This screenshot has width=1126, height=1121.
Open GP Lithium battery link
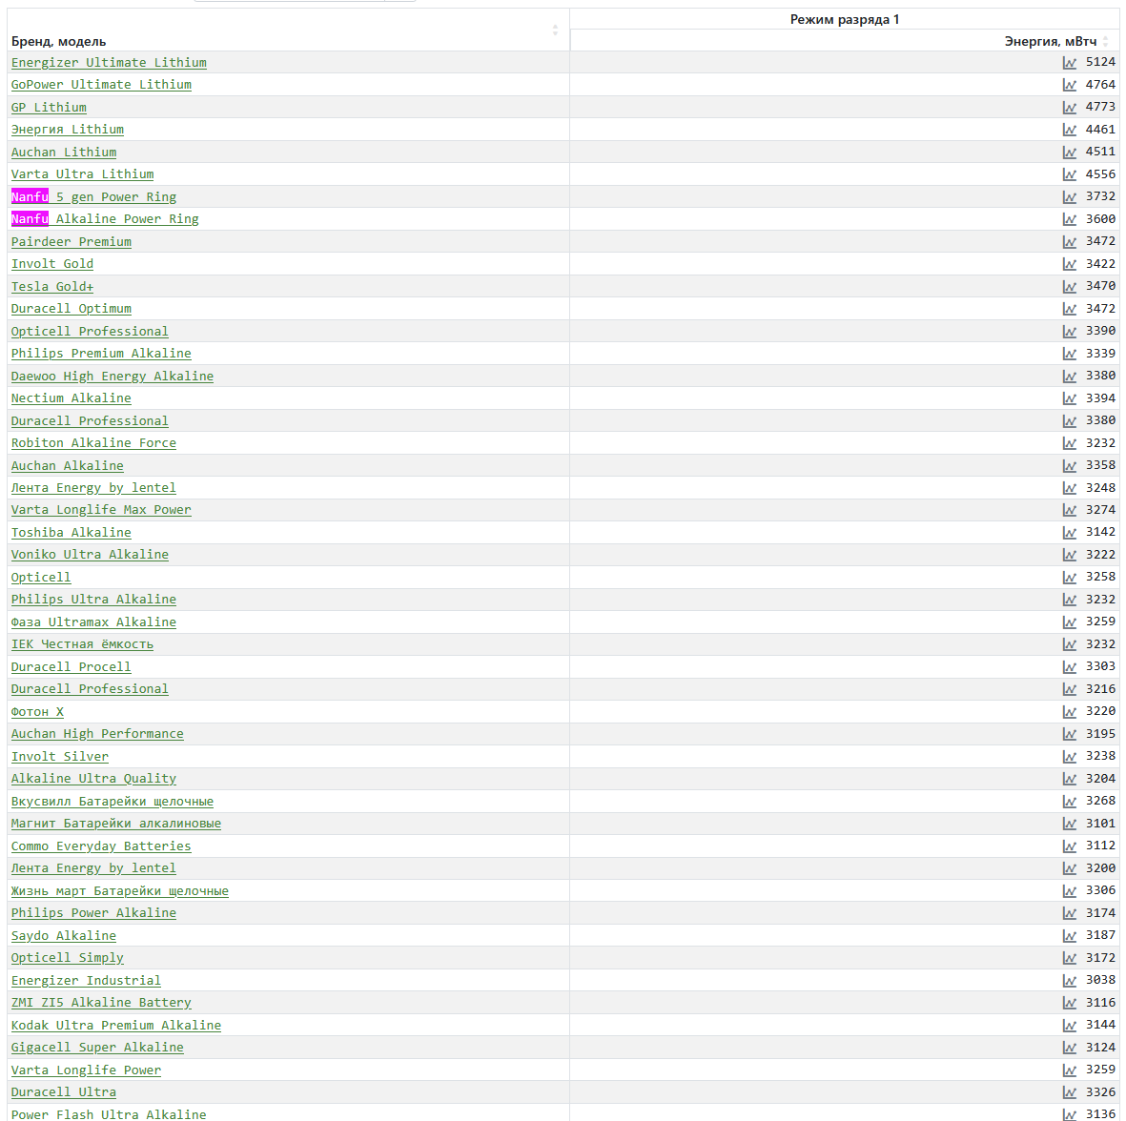coord(49,107)
